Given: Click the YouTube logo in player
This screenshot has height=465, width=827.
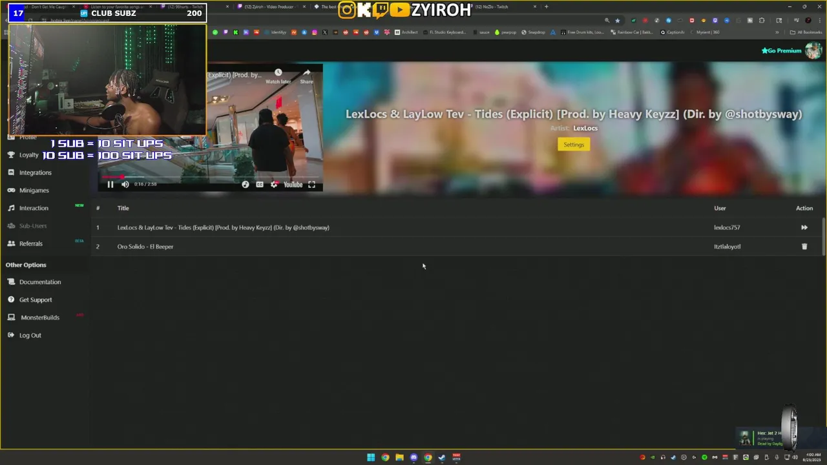Looking at the screenshot, I should pos(293,185).
